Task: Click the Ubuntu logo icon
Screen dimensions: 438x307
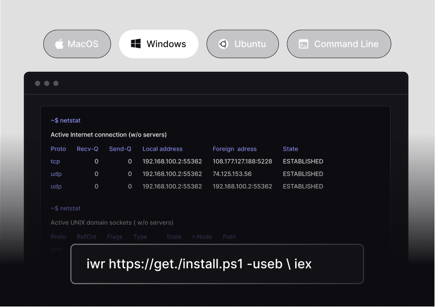Action: [x=223, y=44]
